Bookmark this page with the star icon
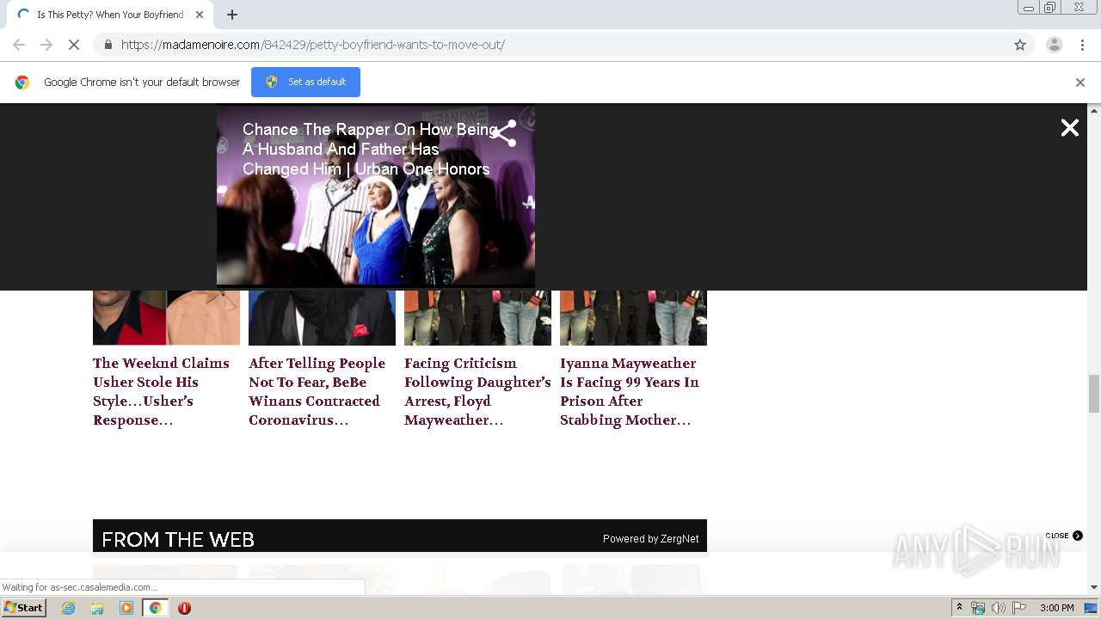This screenshot has width=1101, height=619. click(x=1020, y=45)
